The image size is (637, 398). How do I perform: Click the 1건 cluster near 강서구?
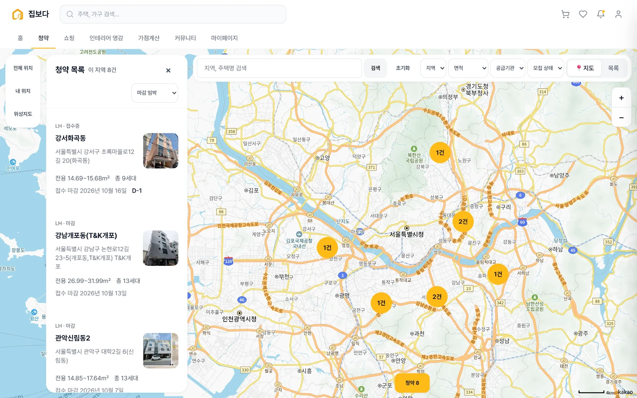tap(327, 248)
